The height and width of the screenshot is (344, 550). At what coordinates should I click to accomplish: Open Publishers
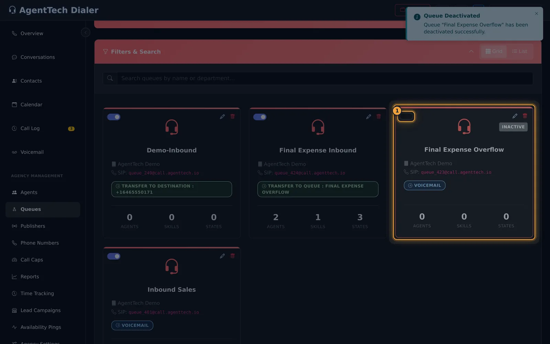[x=43, y=226]
